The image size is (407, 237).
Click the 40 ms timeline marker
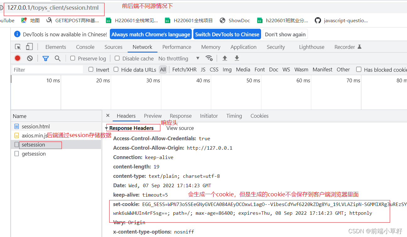pyautogui.click(x=203, y=80)
